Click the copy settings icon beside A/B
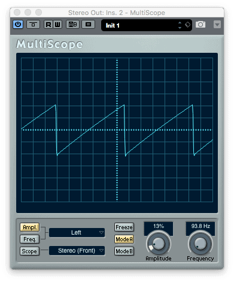Image resolution: width=234 pixels, height=282 pixels. 88,25
